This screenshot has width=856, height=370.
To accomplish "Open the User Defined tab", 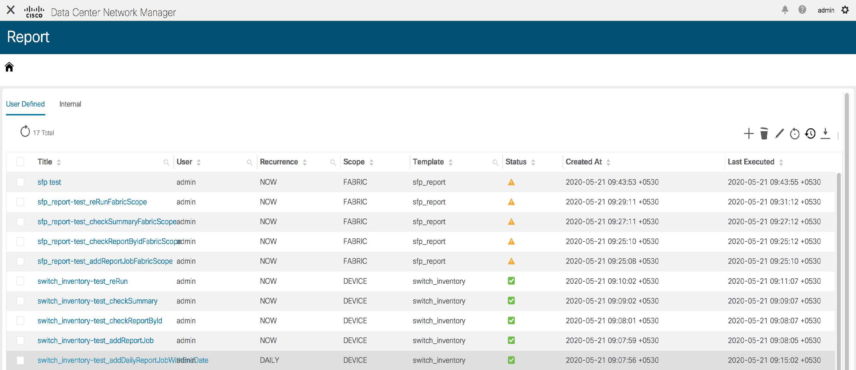I will click(x=25, y=104).
